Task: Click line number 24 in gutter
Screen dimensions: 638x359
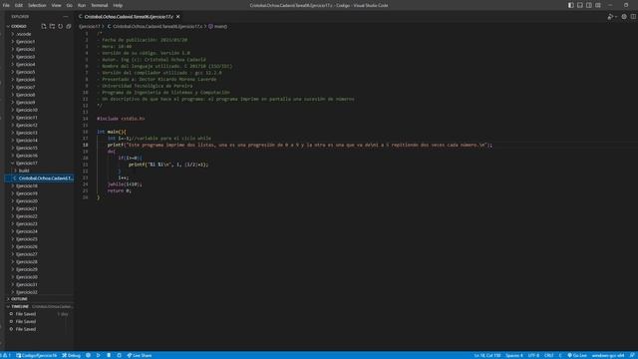Action: tap(86, 183)
